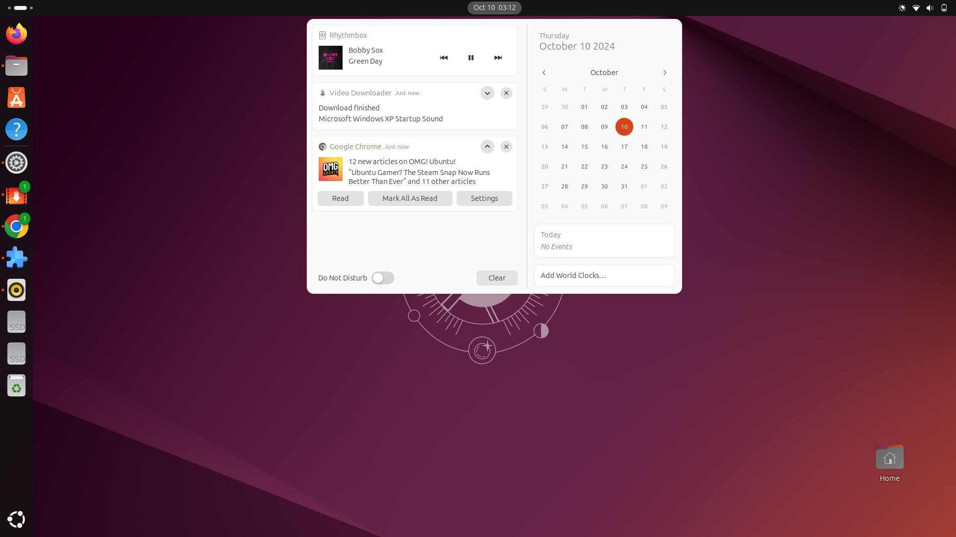Select October 15 on calendar

585,146
